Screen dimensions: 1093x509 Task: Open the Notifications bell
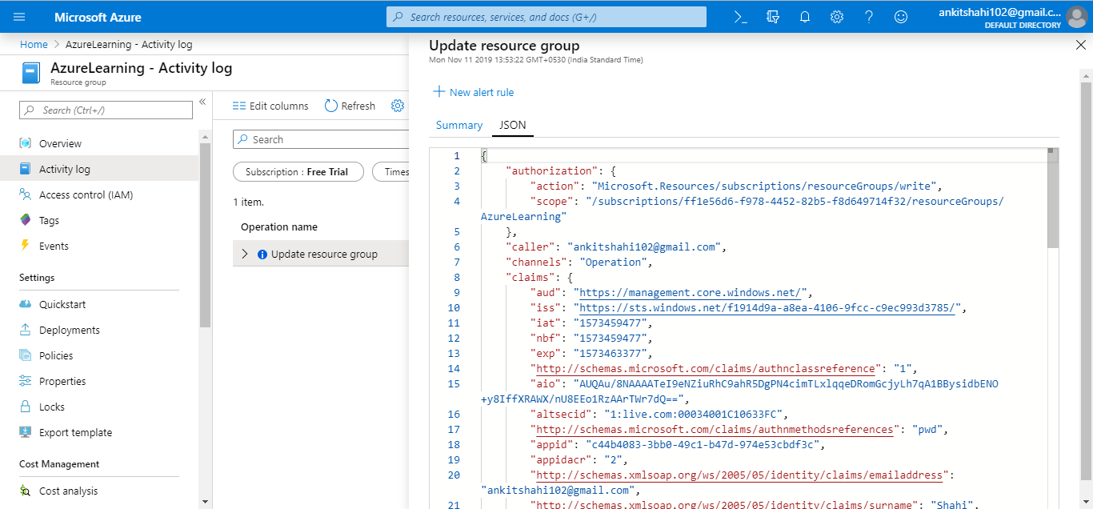pyautogui.click(x=805, y=16)
